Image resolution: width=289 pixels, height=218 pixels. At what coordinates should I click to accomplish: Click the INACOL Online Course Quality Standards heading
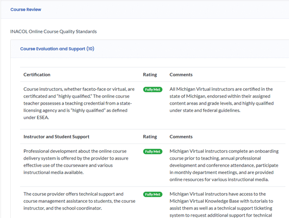coord(53,31)
